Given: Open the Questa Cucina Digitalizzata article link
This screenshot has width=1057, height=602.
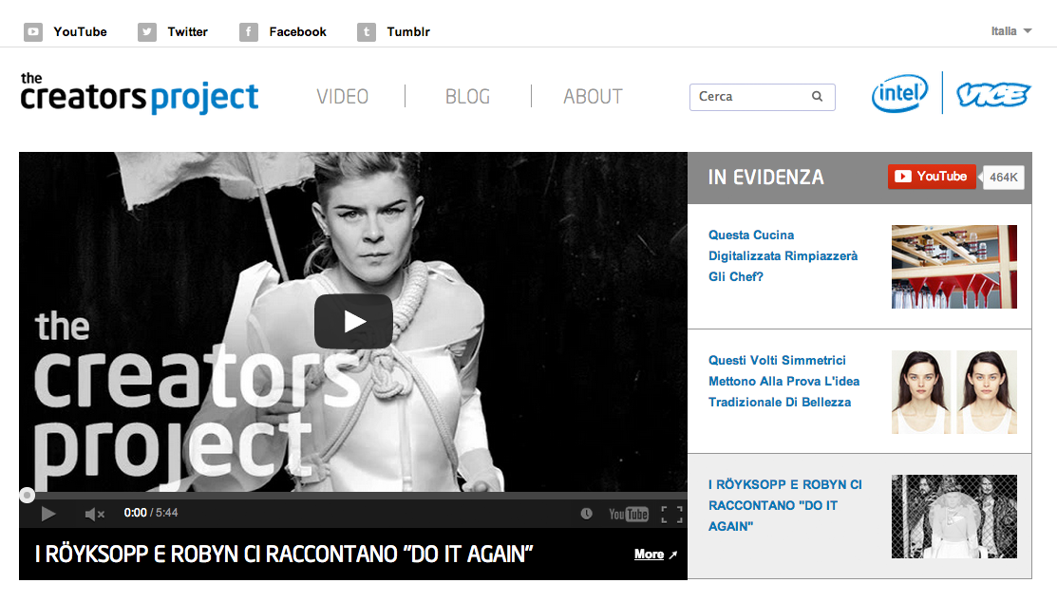Looking at the screenshot, I should tap(783, 255).
